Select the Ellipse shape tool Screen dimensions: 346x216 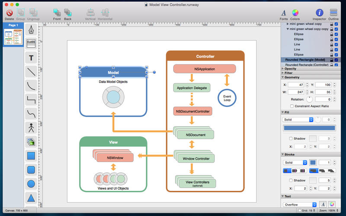point(31,184)
